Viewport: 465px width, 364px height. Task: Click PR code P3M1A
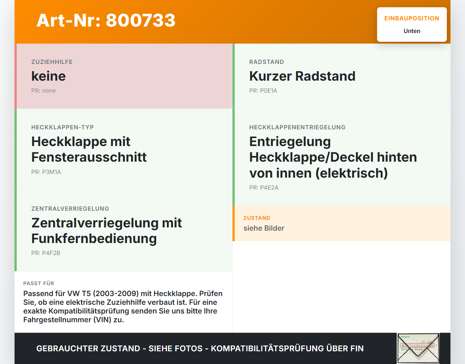pos(46,172)
